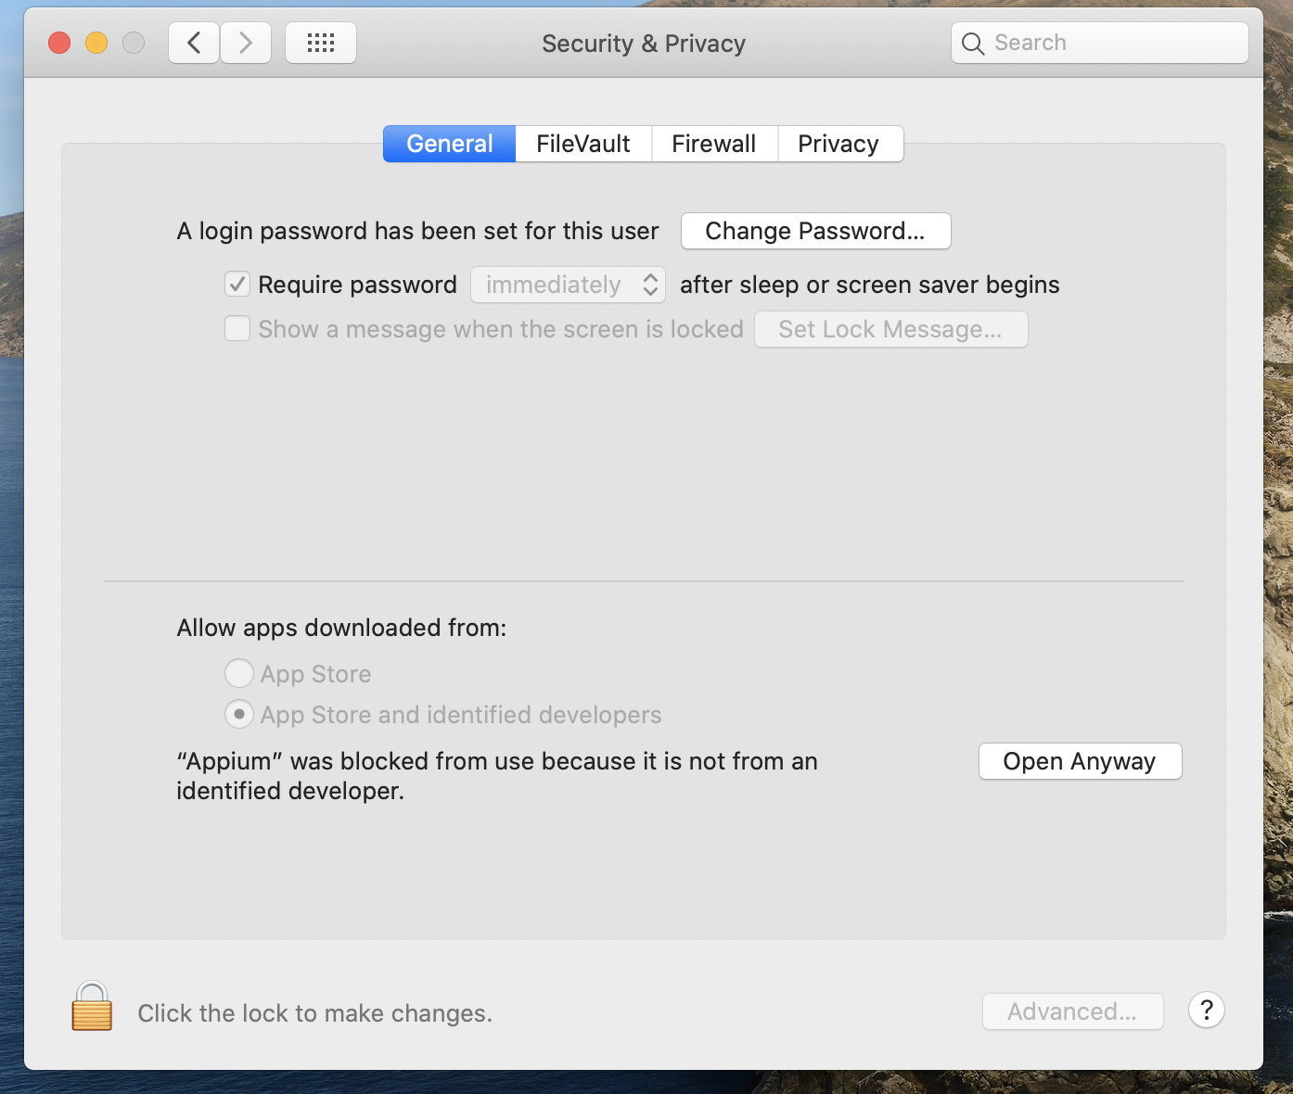Click the magnifying glass search icon

pyautogui.click(x=973, y=44)
